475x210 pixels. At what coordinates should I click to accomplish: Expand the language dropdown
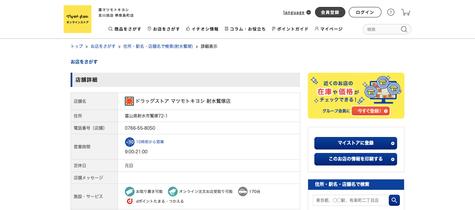(x=297, y=12)
